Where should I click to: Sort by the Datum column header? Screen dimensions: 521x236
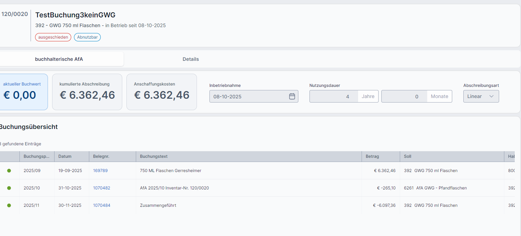coord(65,156)
